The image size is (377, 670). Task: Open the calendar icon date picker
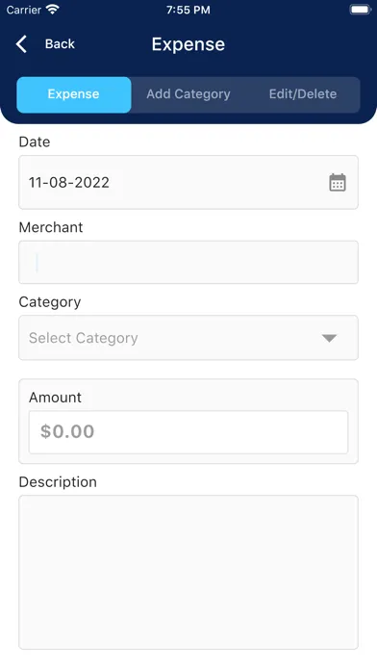[x=338, y=183]
